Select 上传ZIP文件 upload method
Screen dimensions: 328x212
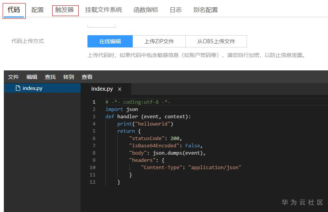159,41
